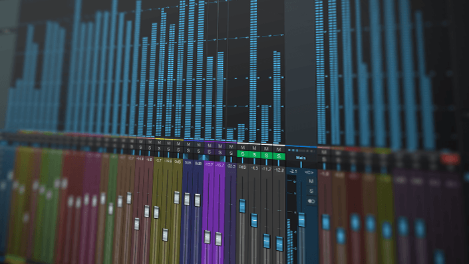
Task: Select the -33.5 volume value field
Action: (x=231, y=166)
